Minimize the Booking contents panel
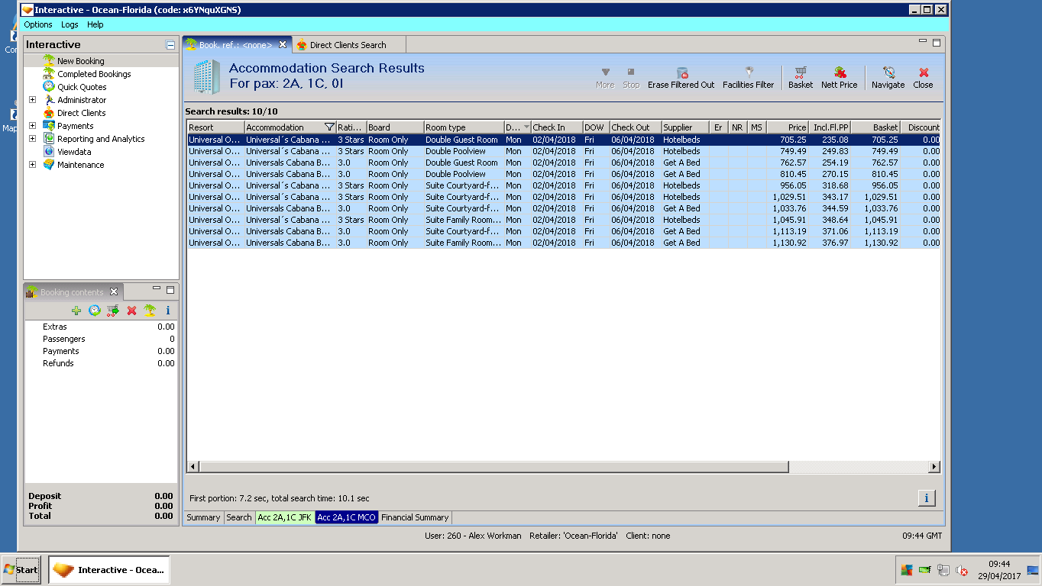Viewport: 1042px width, 586px height. pos(157,289)
